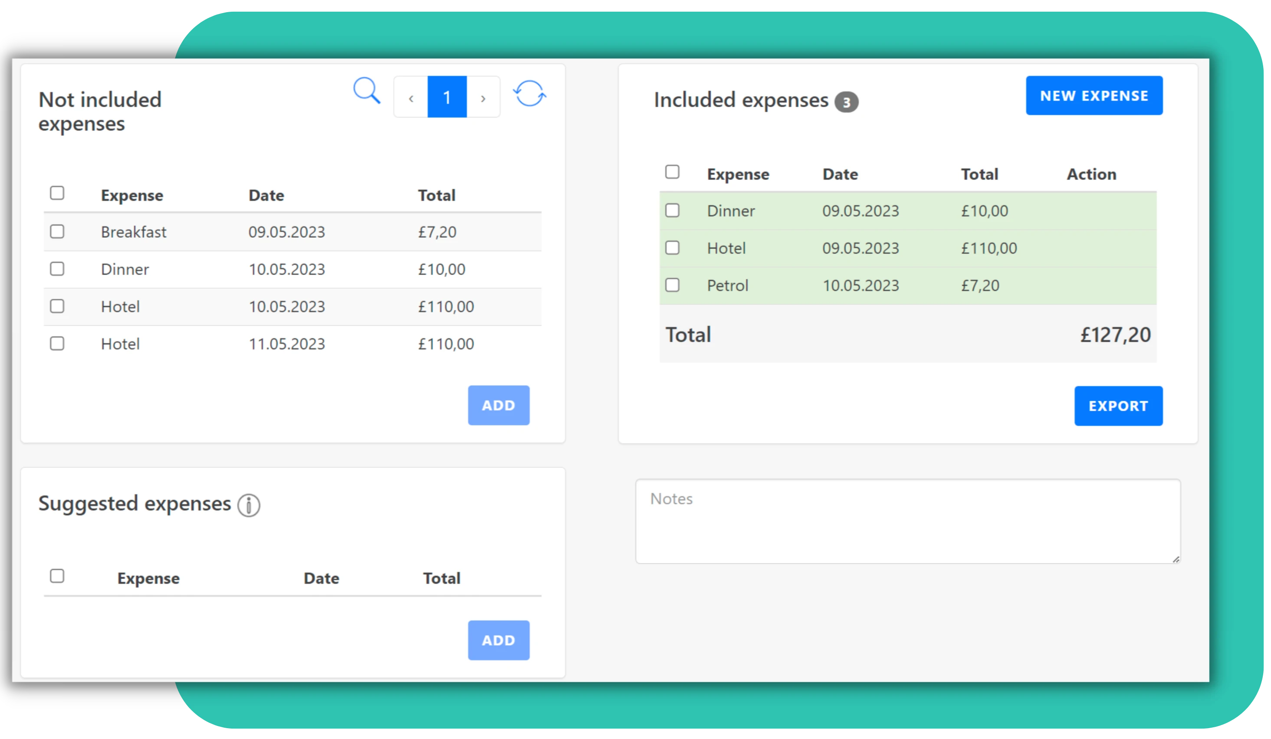Image resolution: width=1271 pixels, height=739 pixels.
Task: Click ADD under Suggested expenses
Action: coord(498,640)
